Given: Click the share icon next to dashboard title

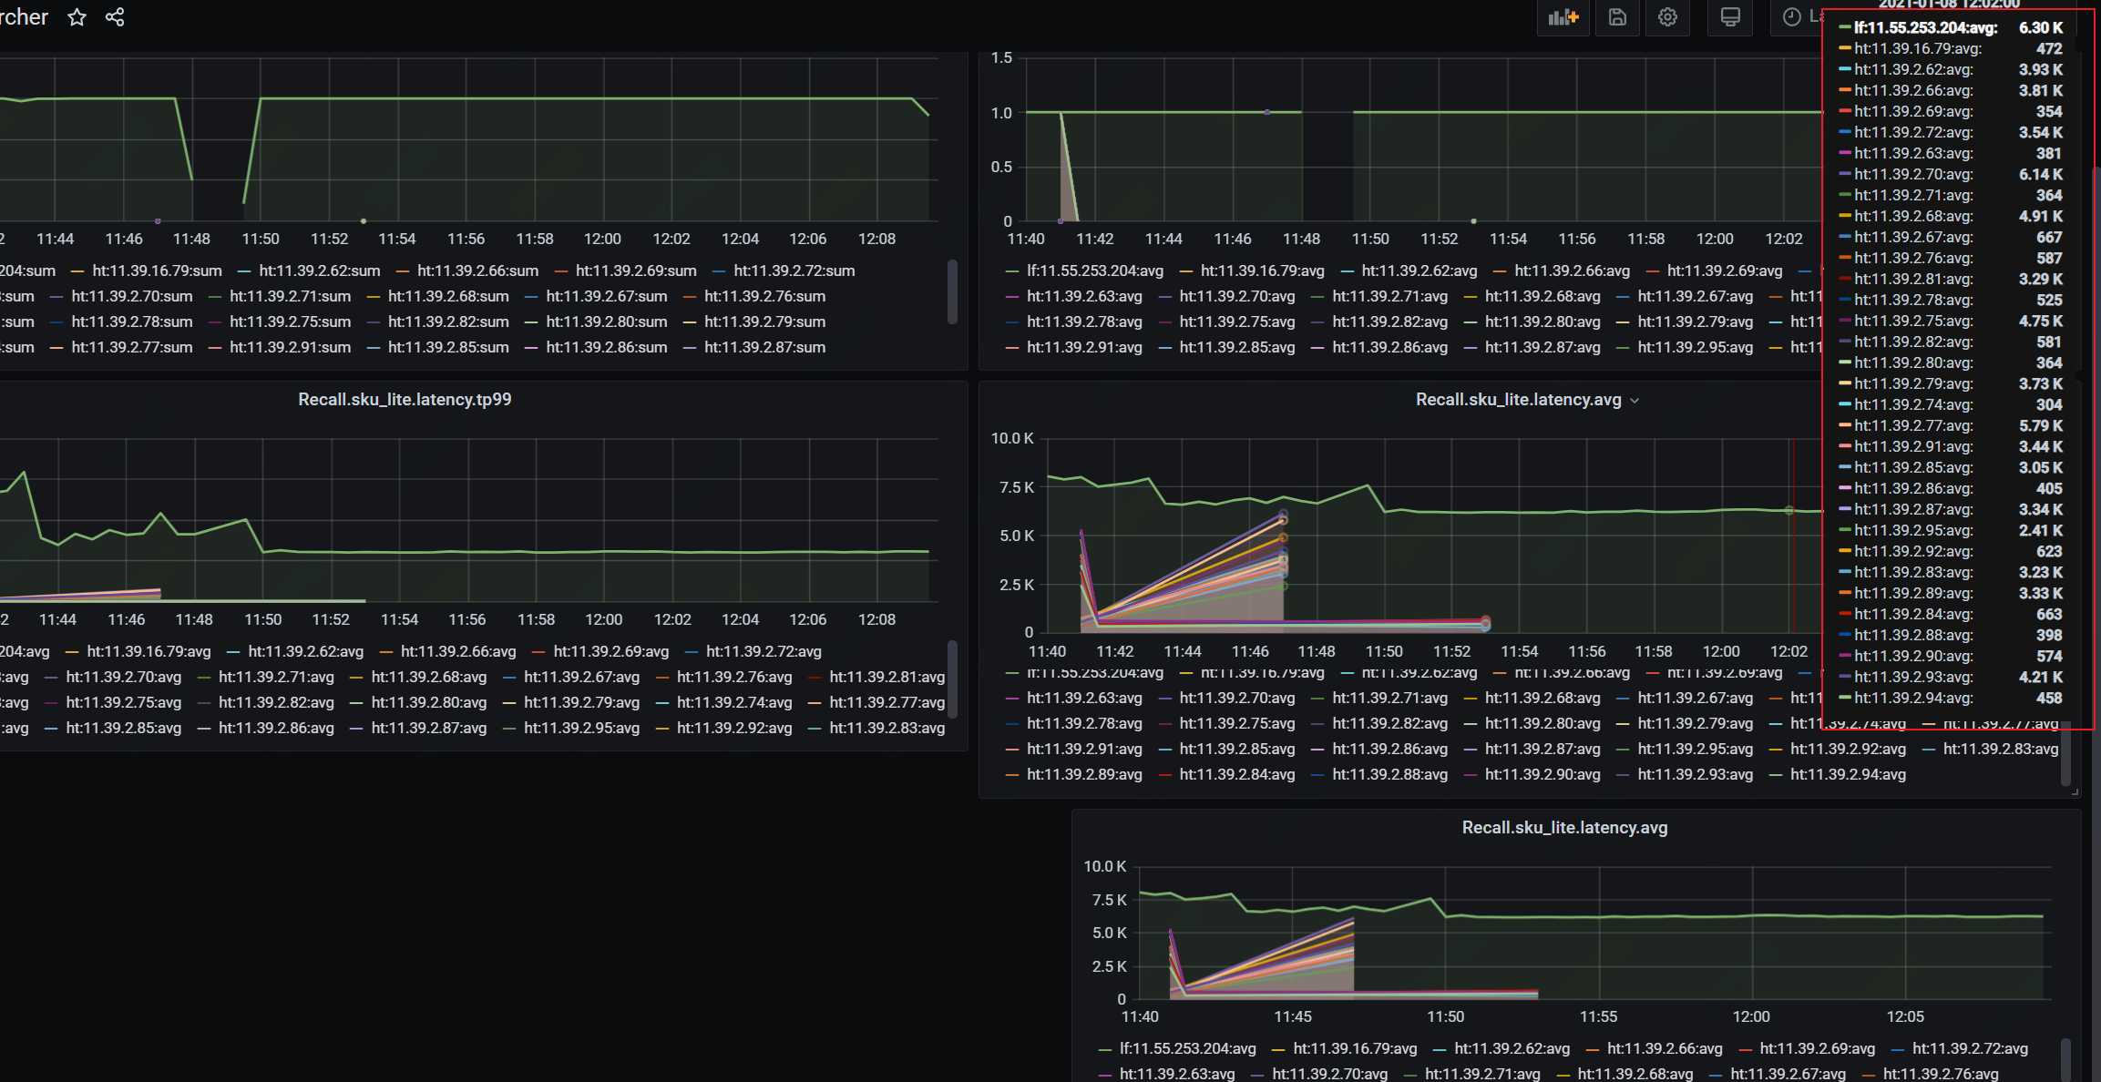Looking at the screenshot, I should [x=114, y=16].
